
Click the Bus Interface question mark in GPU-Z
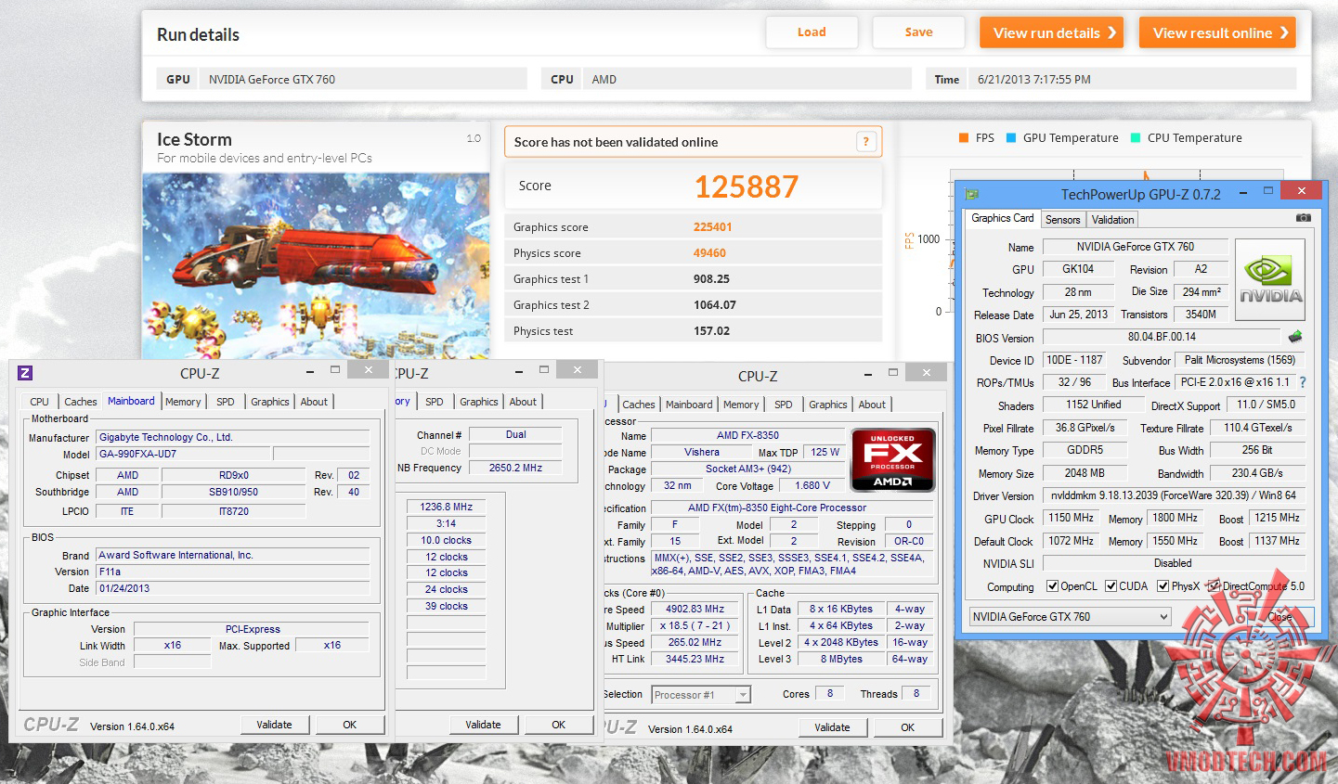click(x=1302, y=382)
